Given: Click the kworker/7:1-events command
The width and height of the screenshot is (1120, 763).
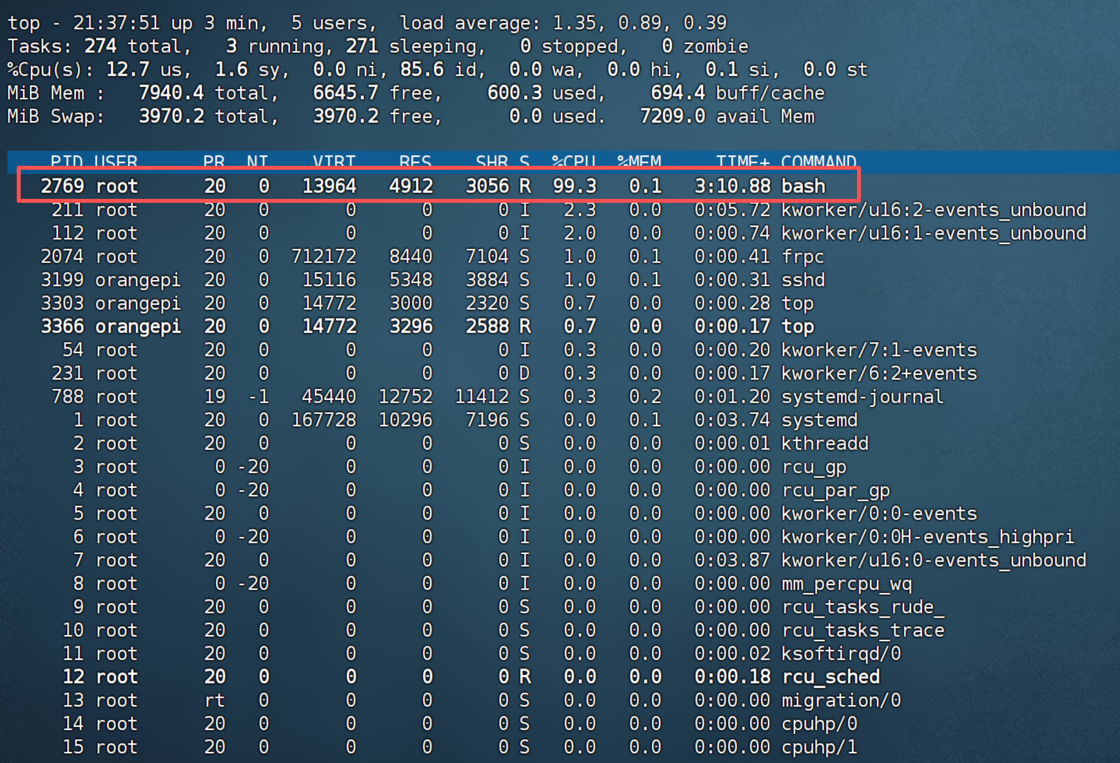Looking at the screenshot, I should 879,350.
